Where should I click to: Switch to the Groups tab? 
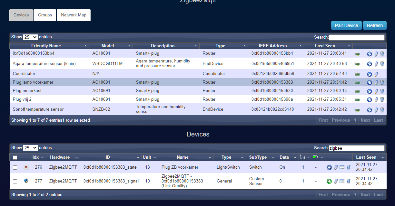[x=45, y=15]
